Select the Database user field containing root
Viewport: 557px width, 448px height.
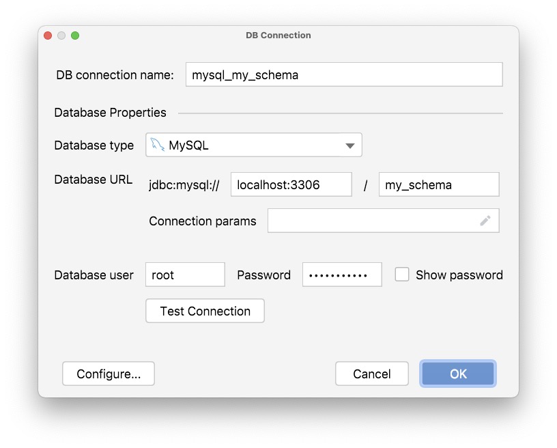(184, 274)
